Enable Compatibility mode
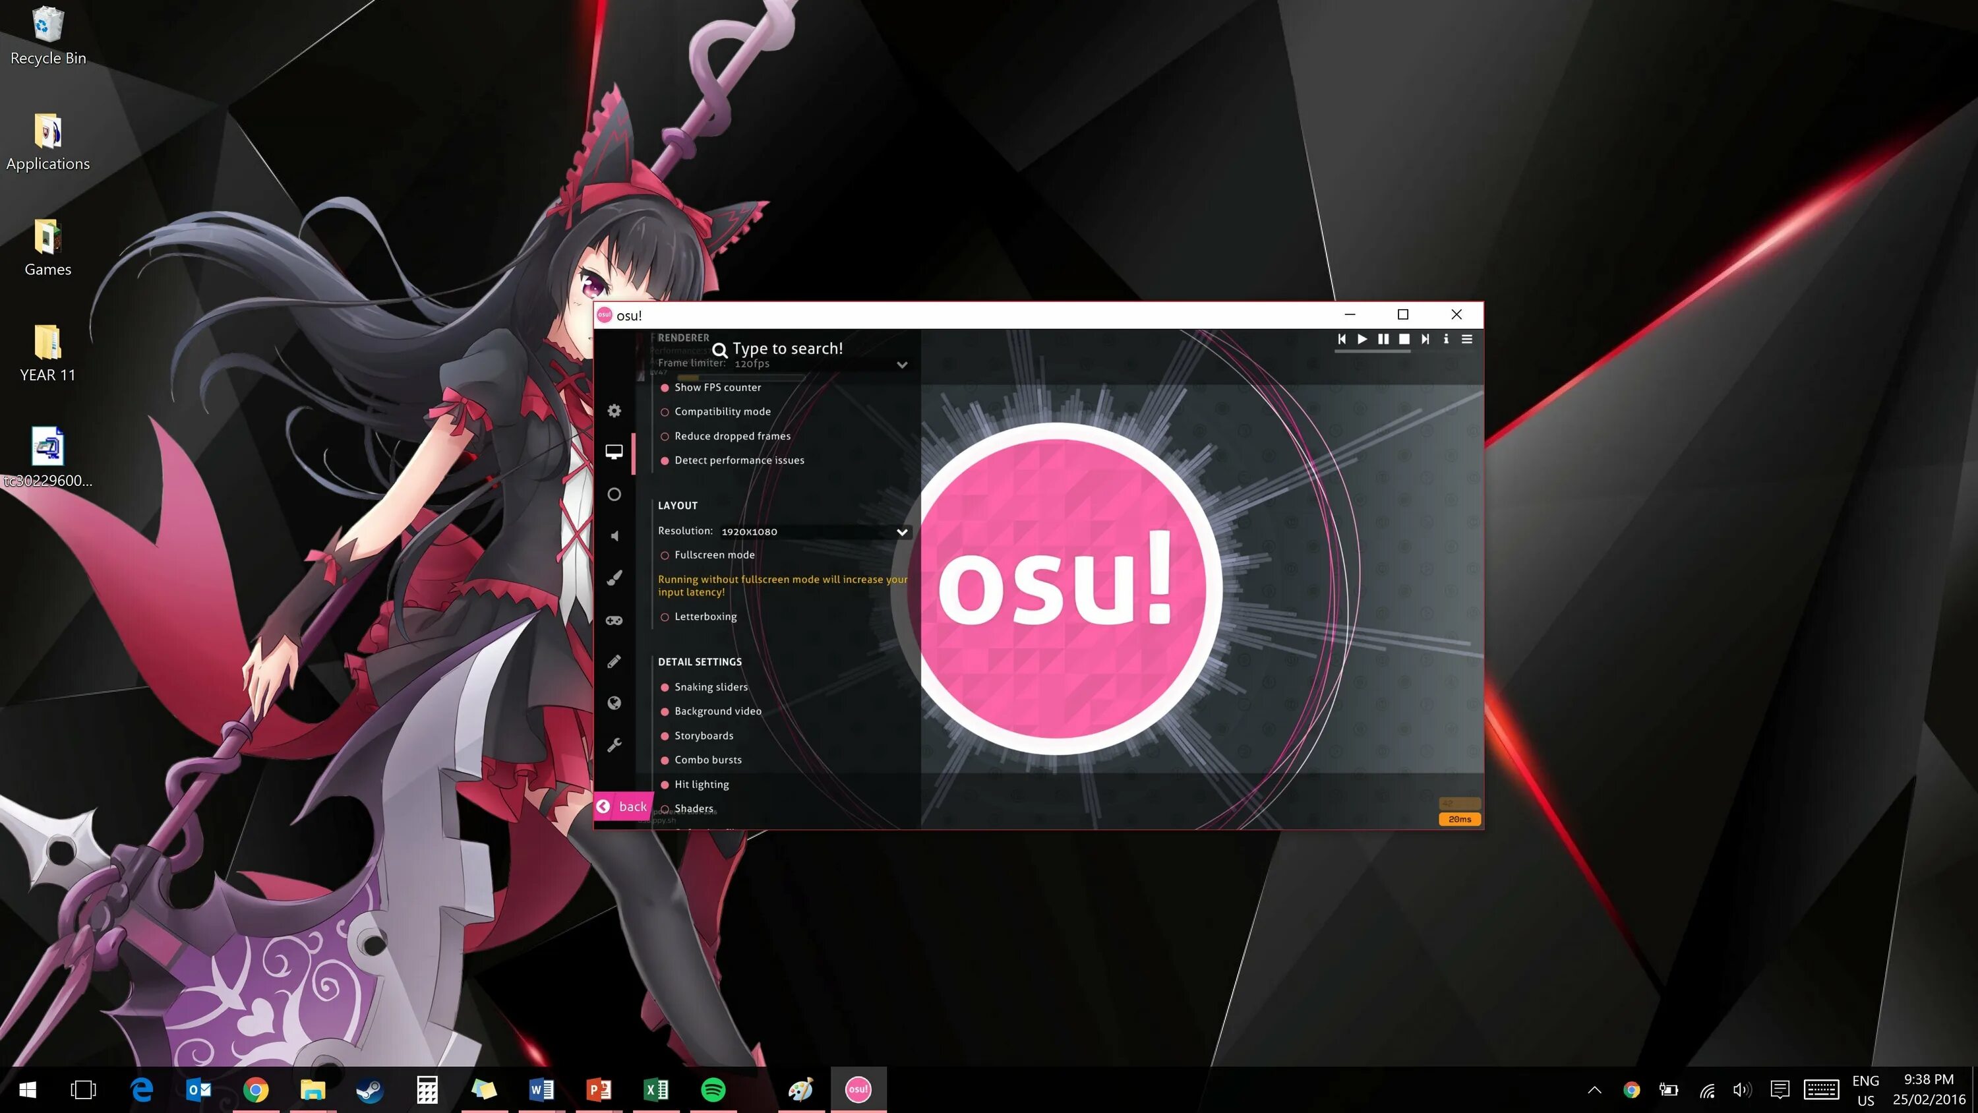Image resolution: width=1978 pixels, height=1113 pixels. point(715,411)
